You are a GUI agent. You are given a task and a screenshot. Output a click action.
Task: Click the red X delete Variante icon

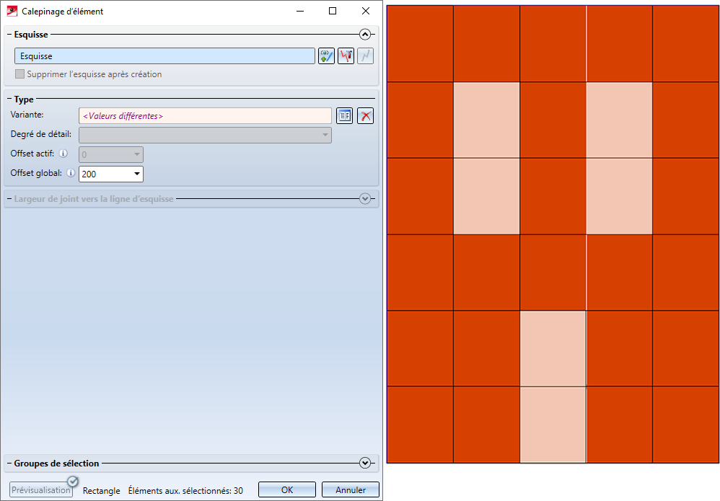tap(366, 115)
